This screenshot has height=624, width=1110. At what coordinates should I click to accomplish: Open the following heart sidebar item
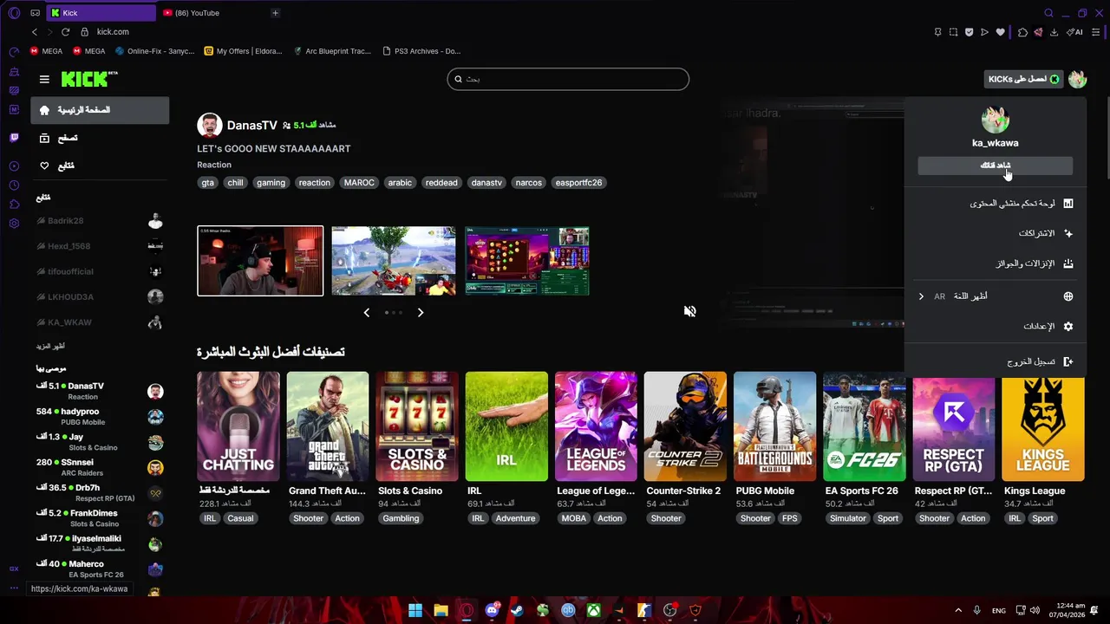(100, 166)
